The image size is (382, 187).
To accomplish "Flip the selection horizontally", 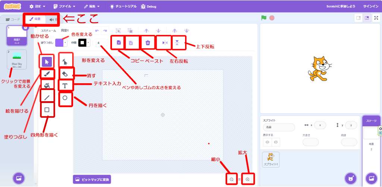I will (x=165, y=43).
